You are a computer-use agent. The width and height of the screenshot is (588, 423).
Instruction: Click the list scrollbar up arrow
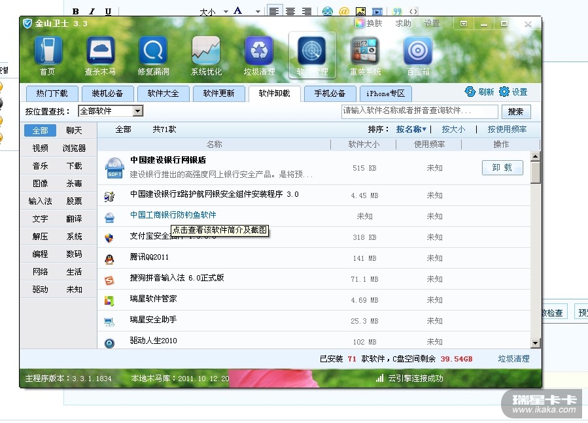click(x=535, y=156)
